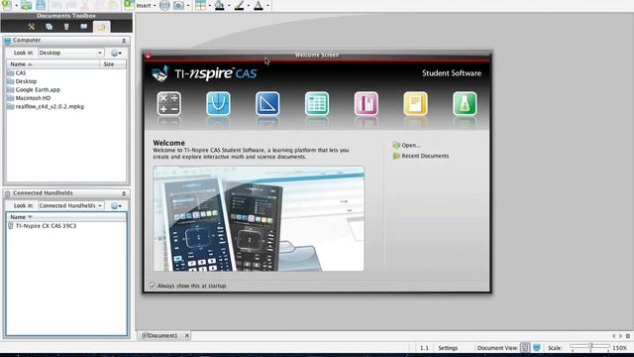
Task: Collapse the Computer panel
Action: (124, 41)
